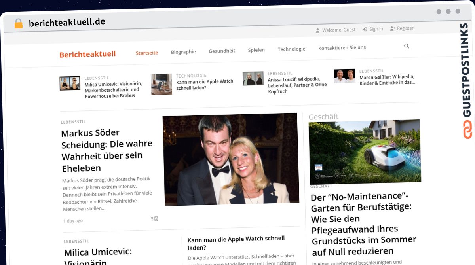Click LEBENSSTIL tag above Maren Geißler
Screen dimensions: 475x265
click(x=371, y=71)
